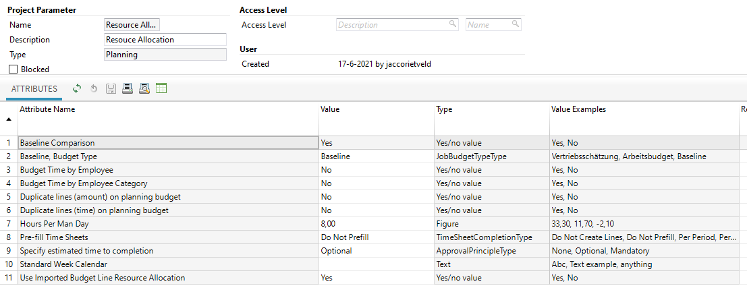Click the Value Examples column header
The width and height of the screenshot is (747, 294).
[578, 109]
